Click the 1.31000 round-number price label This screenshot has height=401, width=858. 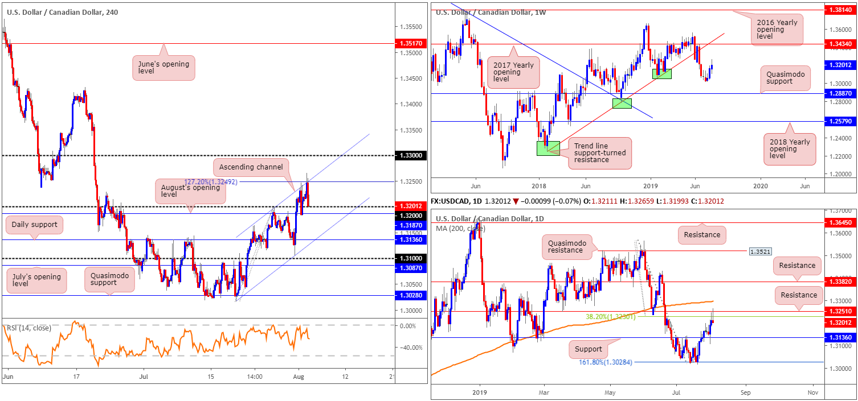click(x=410, y=259)
